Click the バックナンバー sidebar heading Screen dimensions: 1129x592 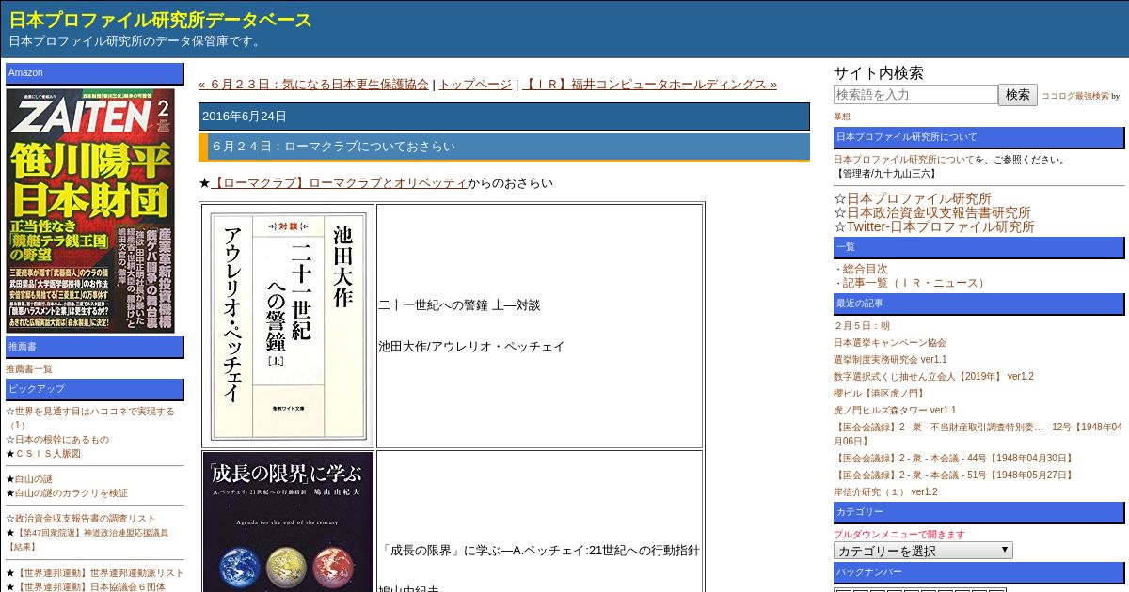(979, 573)
